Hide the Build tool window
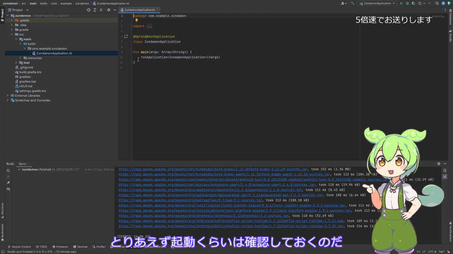Image resolution: width=453 pixels, height=254 pixels. pyautogui.click(x=445, y=164)
